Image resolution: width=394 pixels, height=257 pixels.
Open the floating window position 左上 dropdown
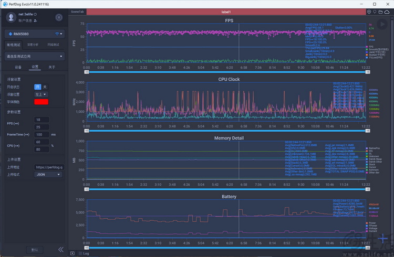(41, 94)
